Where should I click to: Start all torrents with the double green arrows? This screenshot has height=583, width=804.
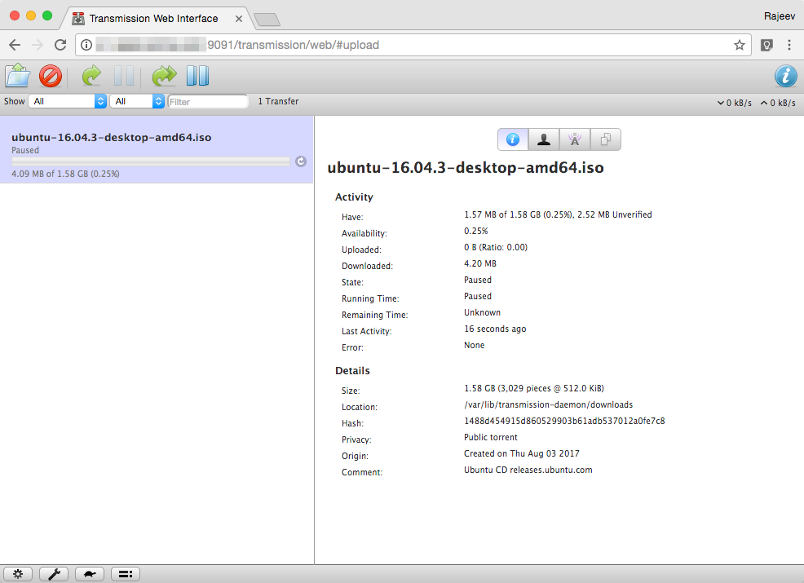164,76
